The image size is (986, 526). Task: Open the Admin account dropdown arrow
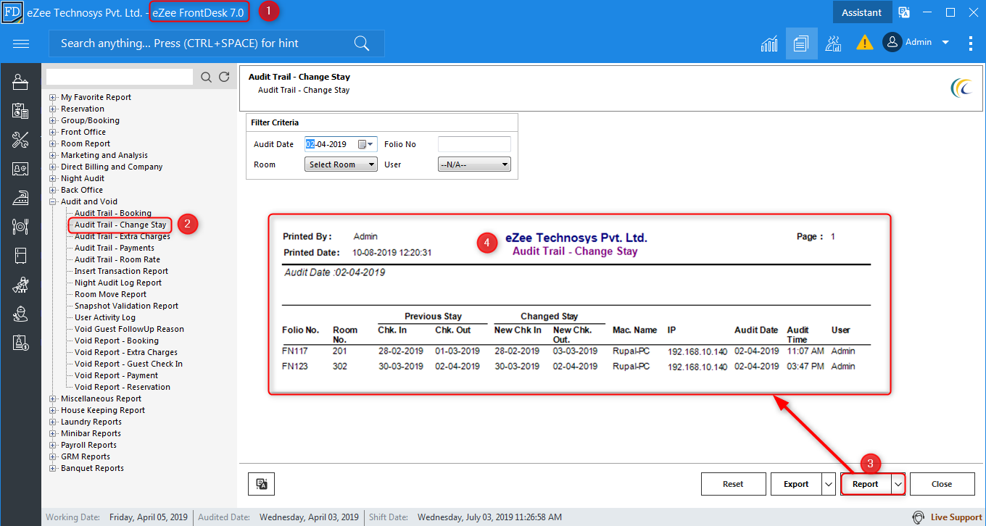click(945, 43)
